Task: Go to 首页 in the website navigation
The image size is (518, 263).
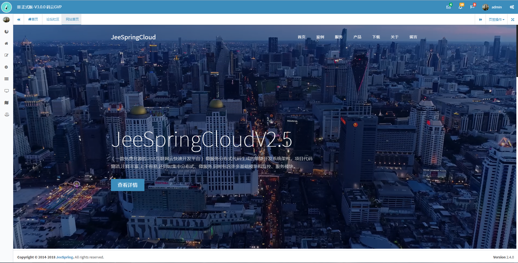Action: pyautogui.click(x=302, y=37)
